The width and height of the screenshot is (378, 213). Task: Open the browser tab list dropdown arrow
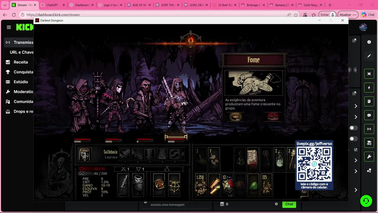pos(5,5)
